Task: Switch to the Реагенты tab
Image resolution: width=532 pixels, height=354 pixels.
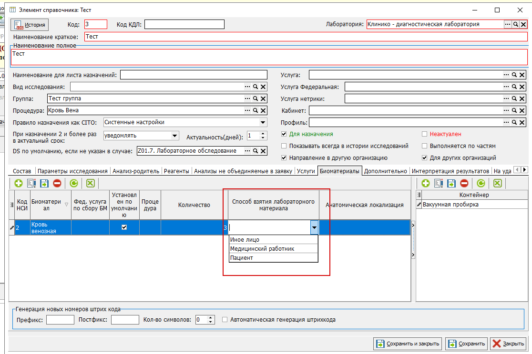Action: [x=176, y=171]
